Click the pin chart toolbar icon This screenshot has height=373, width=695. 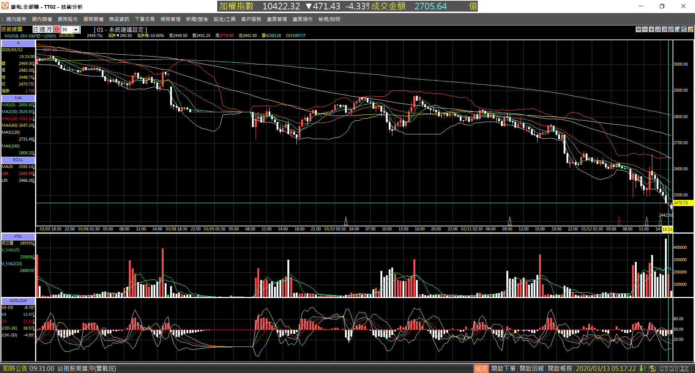coord(638,29)
